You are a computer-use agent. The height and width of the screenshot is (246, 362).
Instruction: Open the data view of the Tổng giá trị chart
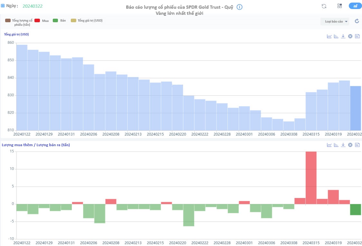(x=357, y=36)
